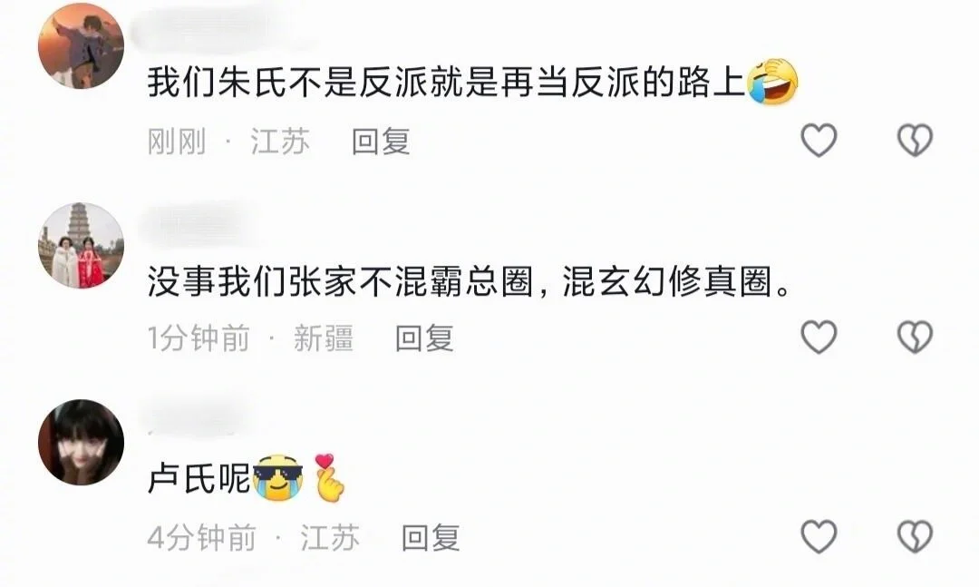This screenshot has height=587, width=979.
Task: Dislike the 朱氏 comment with broken heart
Action: coord(915,140)
